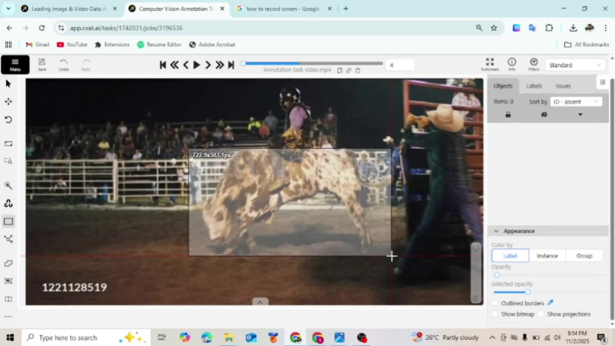Switch to how to record screen tab

(x=284, y=9)
